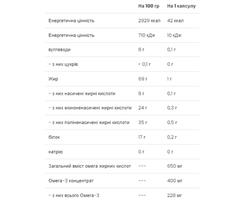Select the '228 мг' total Omega-3 value
The image size is (243, 202).
[175, 196]
